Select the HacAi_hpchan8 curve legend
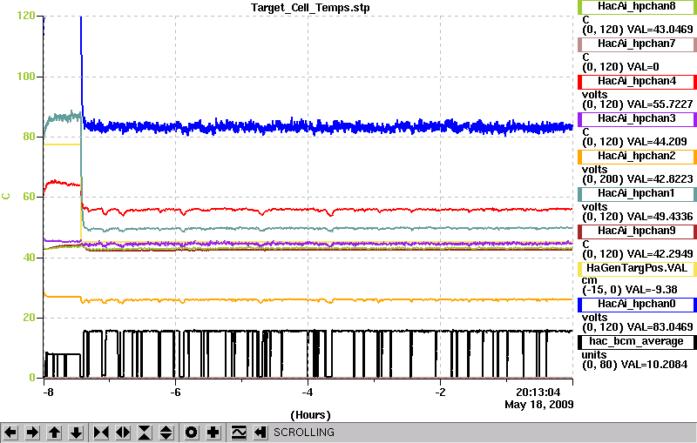Image resolution: width=697 pixels, height=443 pixels. (x=637, y=7)
